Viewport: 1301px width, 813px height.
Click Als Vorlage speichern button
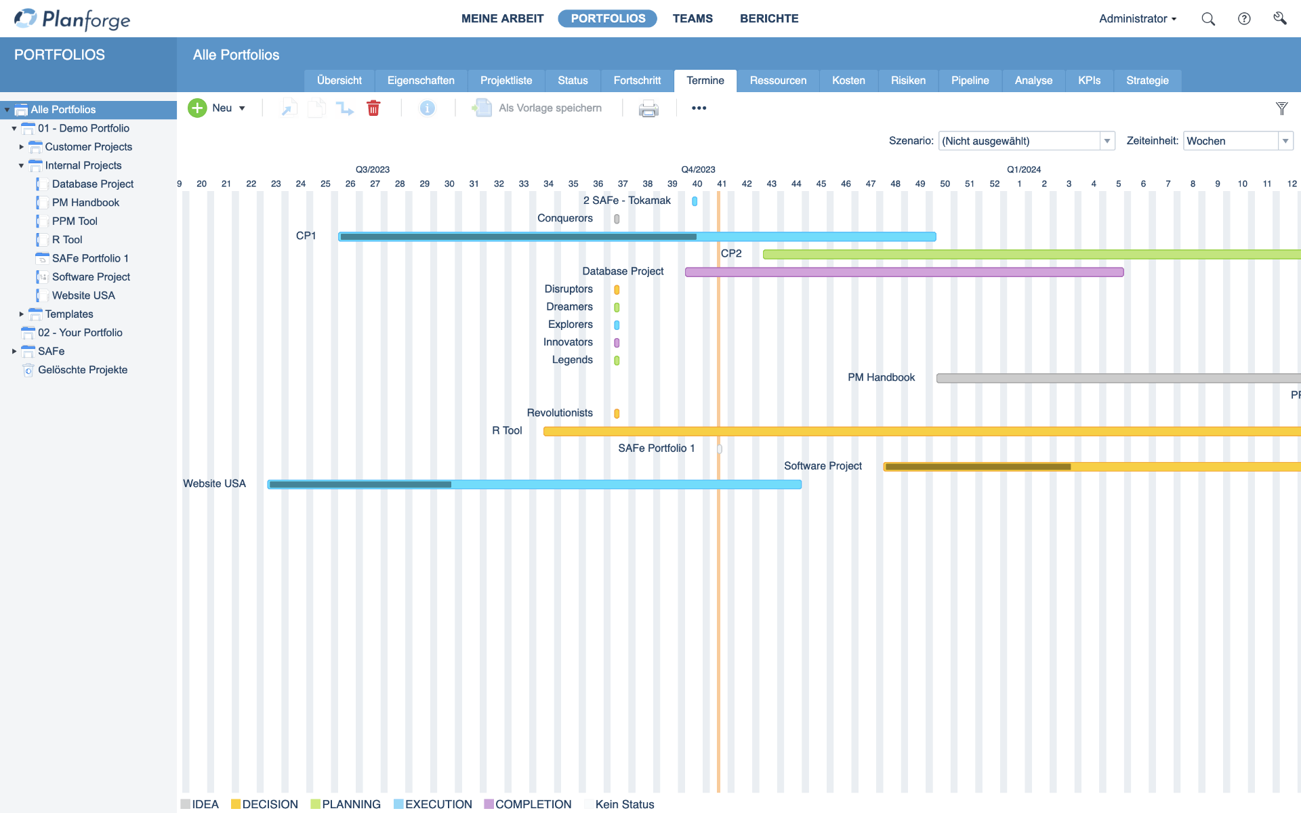537,108
